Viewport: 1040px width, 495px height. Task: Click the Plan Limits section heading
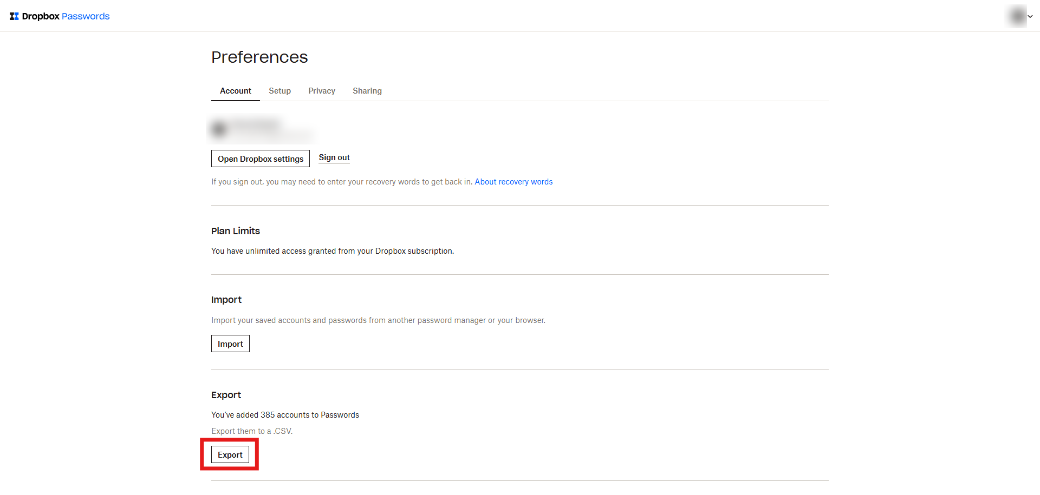click(236, 231)
